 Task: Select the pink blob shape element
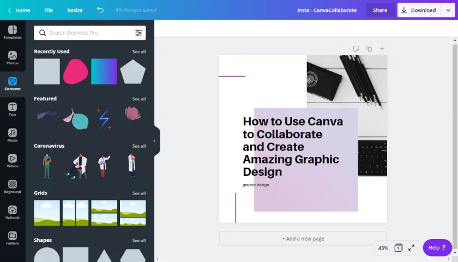[75, 71]
